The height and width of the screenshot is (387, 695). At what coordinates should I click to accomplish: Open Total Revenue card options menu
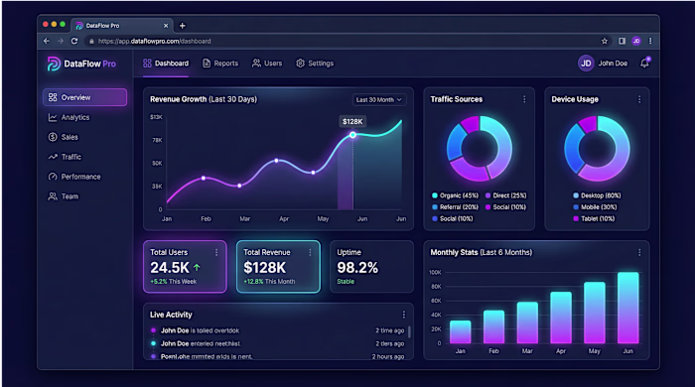click(x=310, y=252)
